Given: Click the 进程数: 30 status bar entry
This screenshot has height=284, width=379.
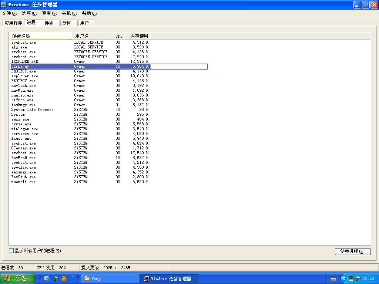Looking at the screenshot, I should click(17, 268).
